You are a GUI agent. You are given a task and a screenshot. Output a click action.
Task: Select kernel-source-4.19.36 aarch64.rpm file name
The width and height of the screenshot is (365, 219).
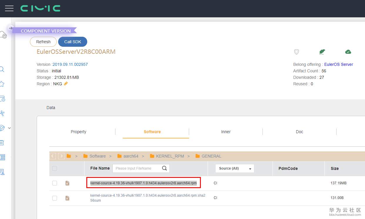pos(144,183)
